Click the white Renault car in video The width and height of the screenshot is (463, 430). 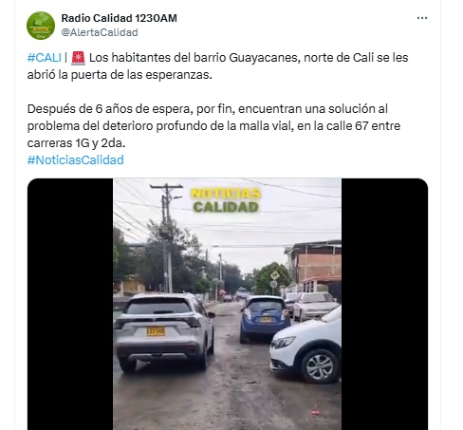(x=306, y=346)
